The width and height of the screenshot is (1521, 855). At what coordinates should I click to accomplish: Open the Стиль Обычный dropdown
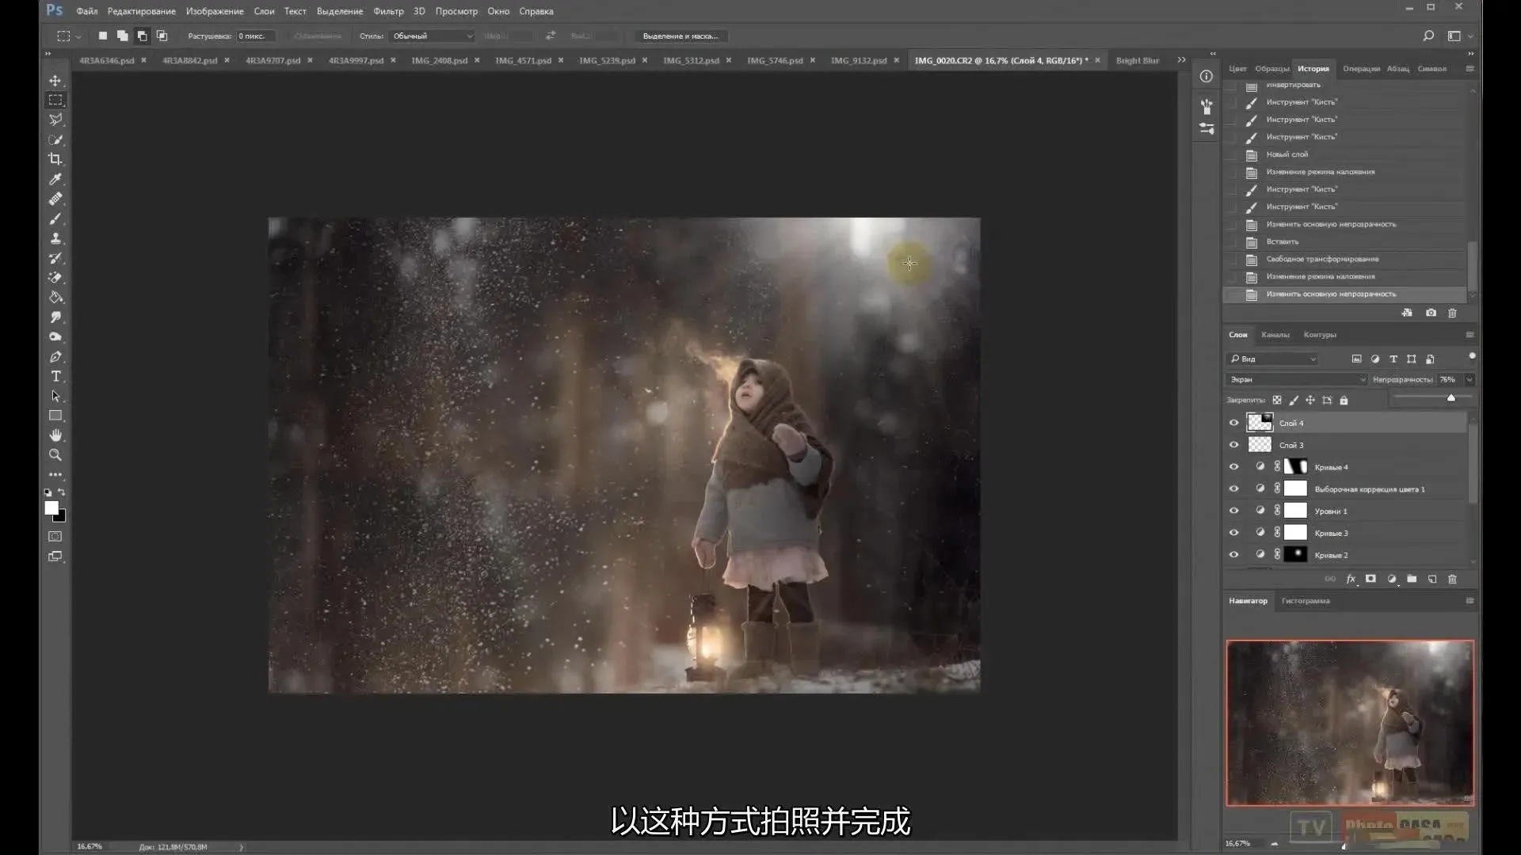433,36
